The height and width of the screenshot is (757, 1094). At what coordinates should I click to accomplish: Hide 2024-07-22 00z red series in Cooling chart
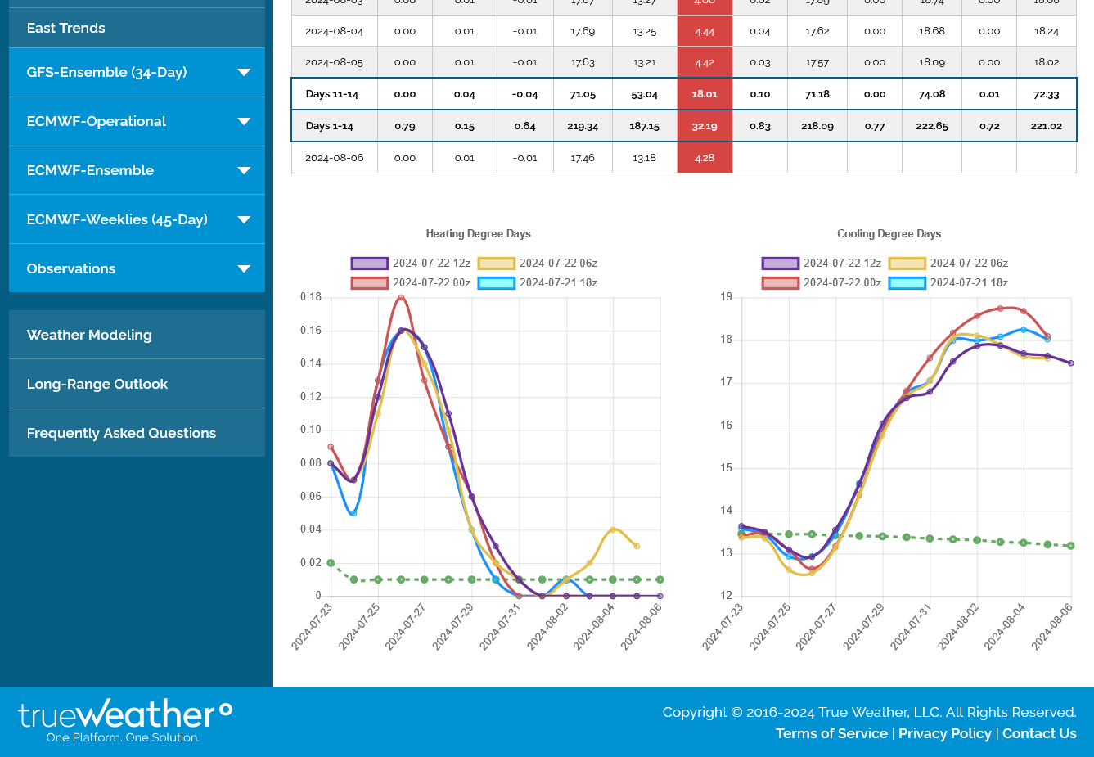(x=780, y=283)
